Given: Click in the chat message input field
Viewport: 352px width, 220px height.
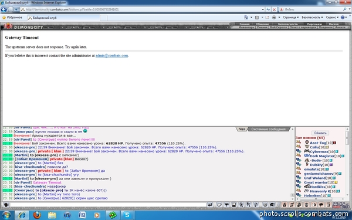Looking at the screenshot, I should click(108, 205).
